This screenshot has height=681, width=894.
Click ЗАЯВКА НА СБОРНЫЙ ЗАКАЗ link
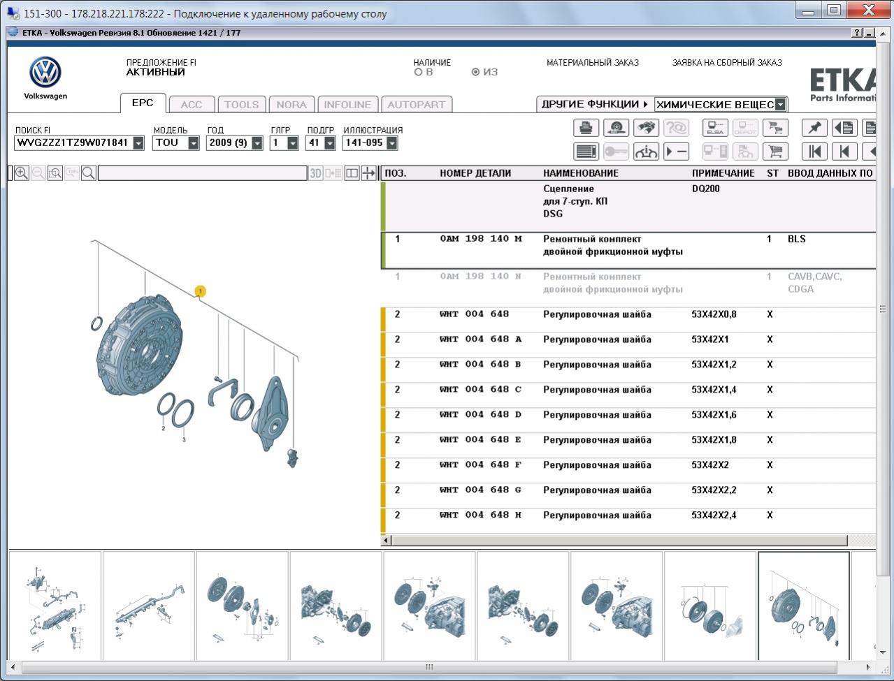point(727,62)
